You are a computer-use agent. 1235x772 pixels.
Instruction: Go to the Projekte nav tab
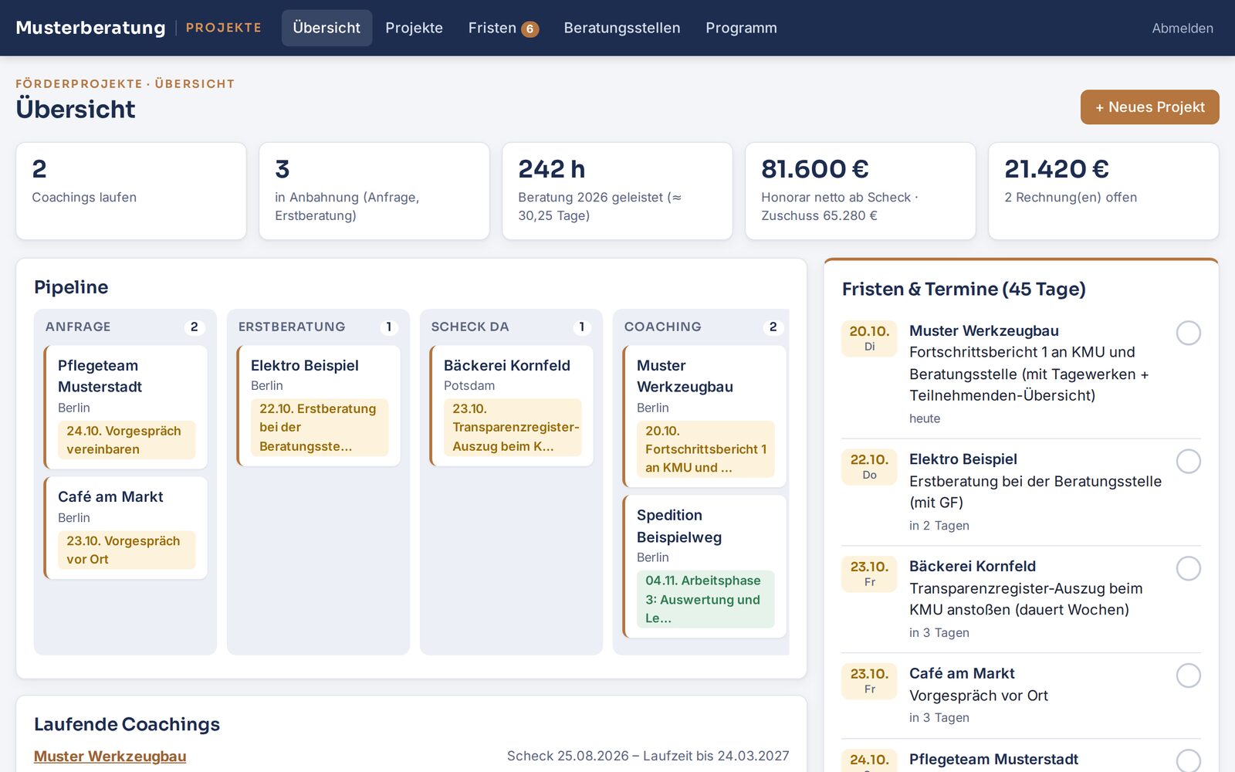[414, 28]
